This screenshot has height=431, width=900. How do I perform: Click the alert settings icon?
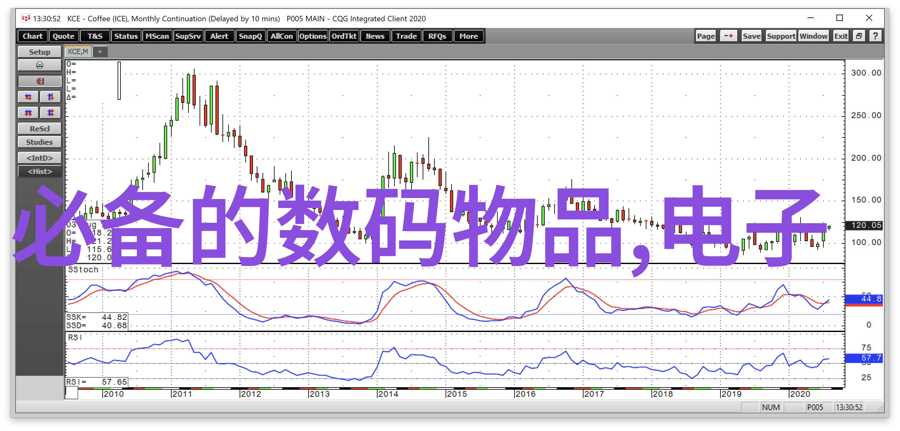pos(221,37)
